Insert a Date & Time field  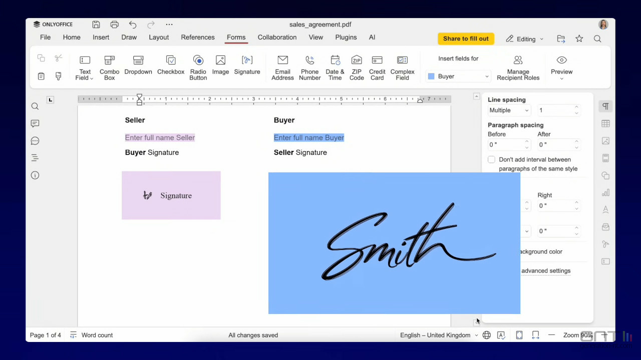pyautogui.click(x=335, y=66)
